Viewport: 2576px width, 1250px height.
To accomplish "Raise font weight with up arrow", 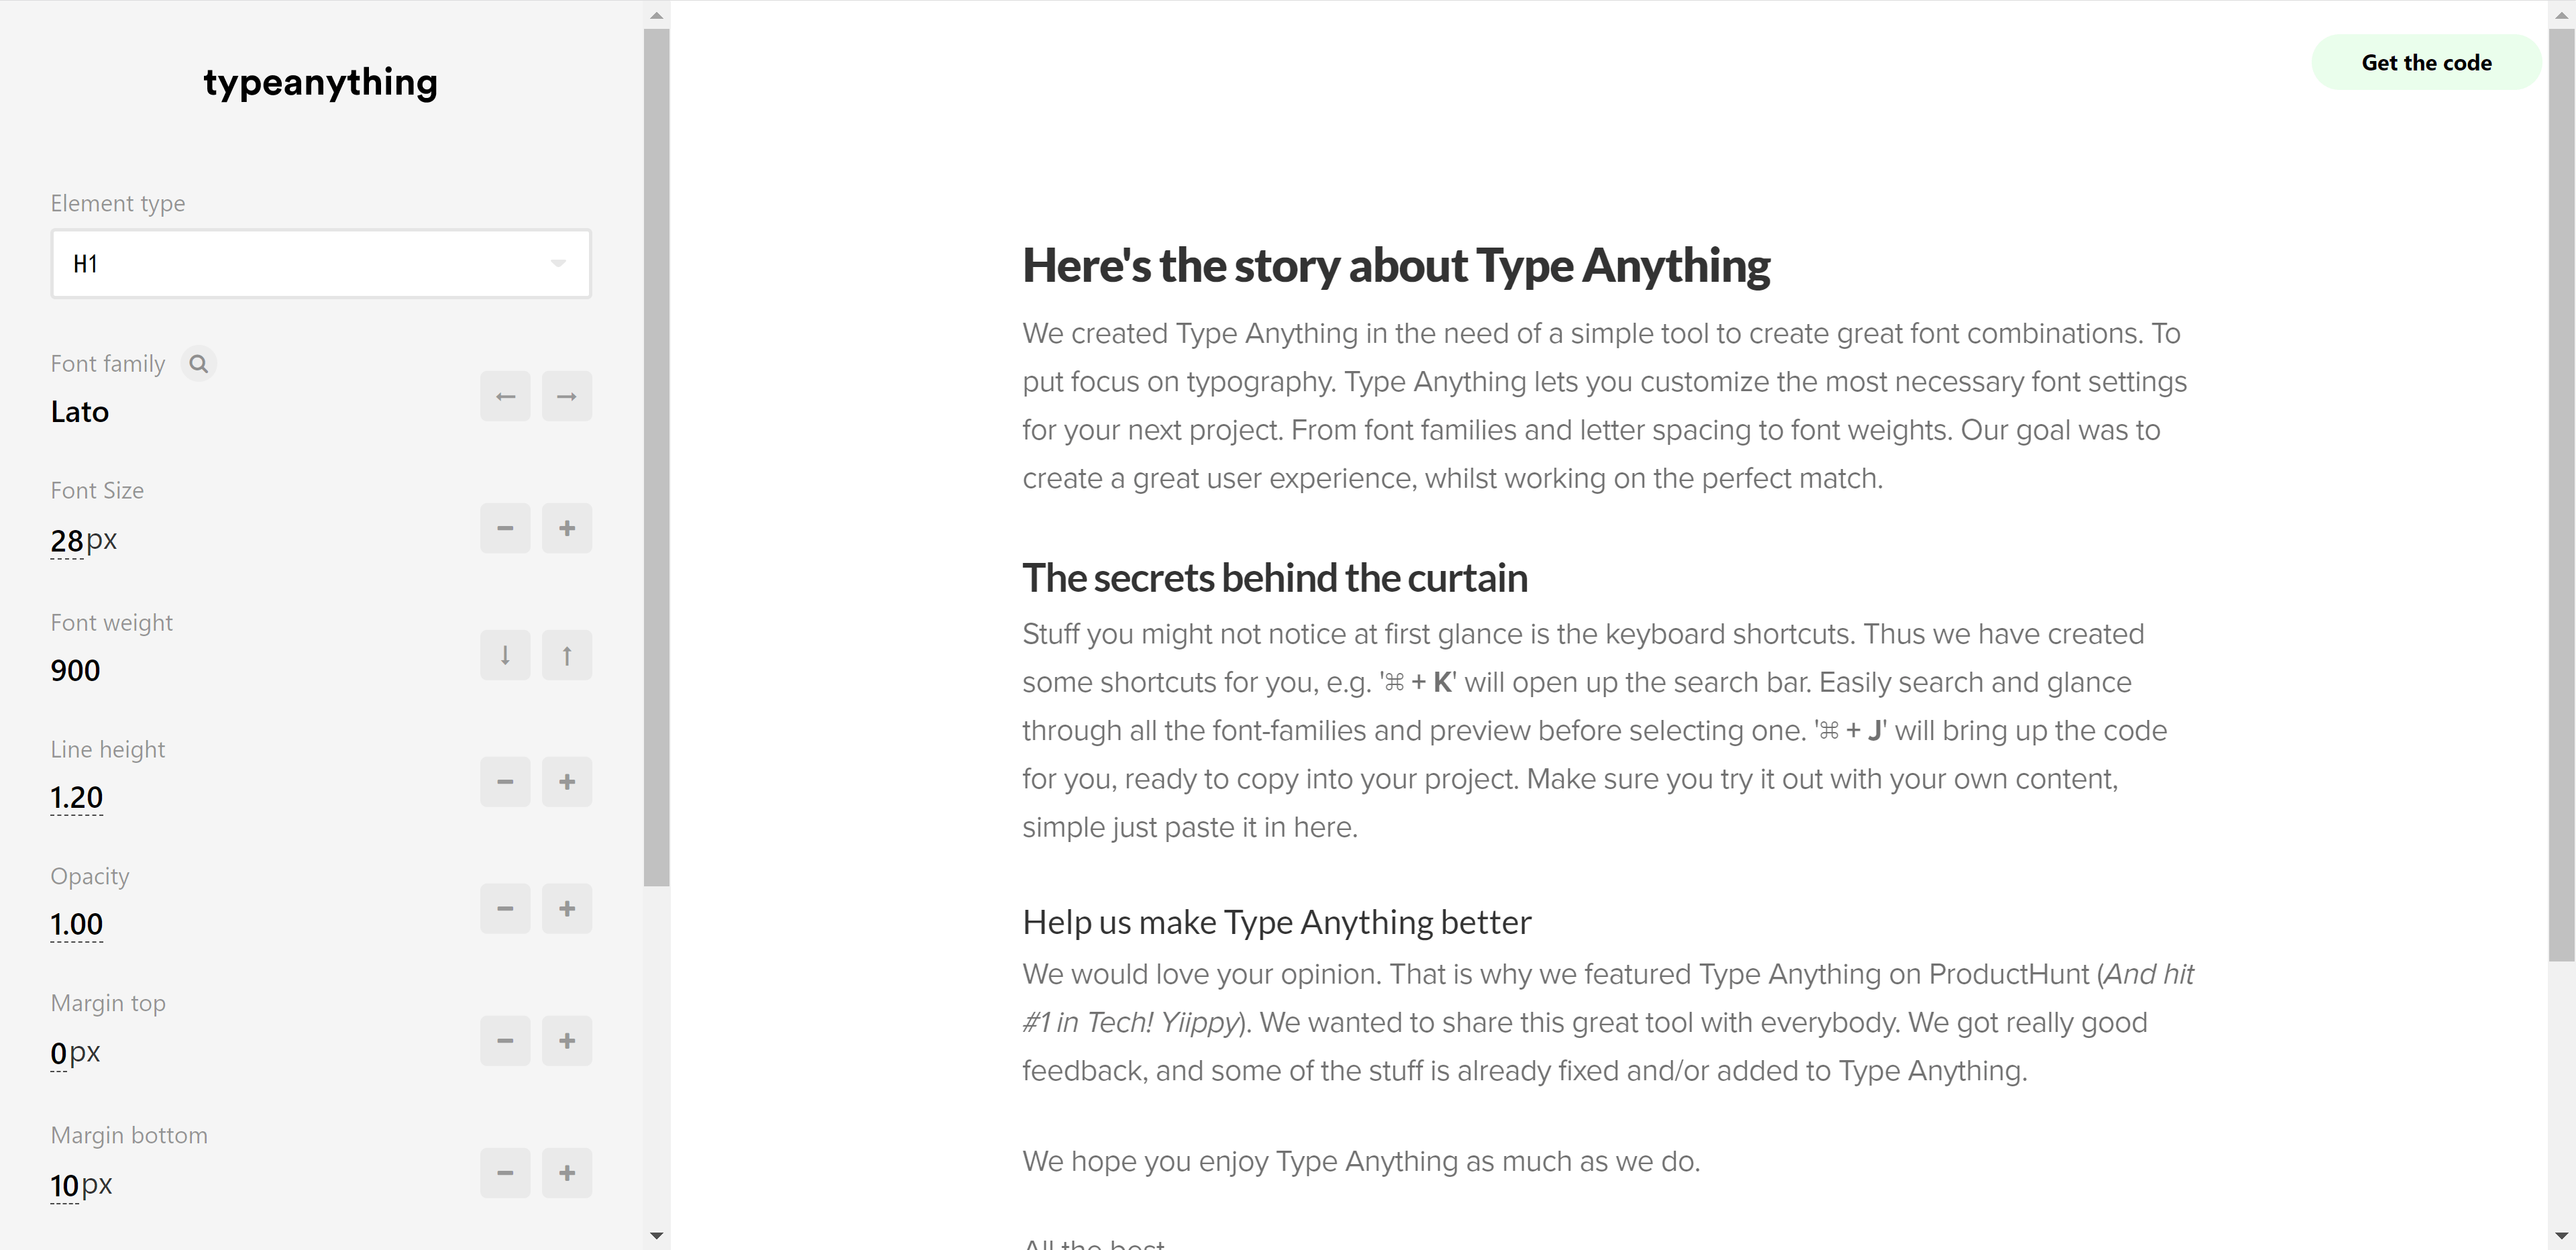I will click(x=567, y=655).
